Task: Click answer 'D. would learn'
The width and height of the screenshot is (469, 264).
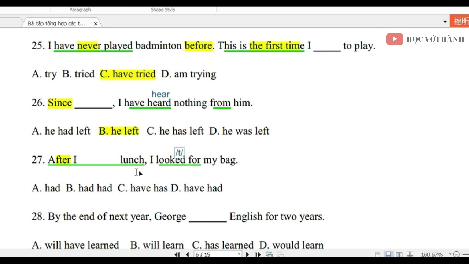Action: point(291,245)
